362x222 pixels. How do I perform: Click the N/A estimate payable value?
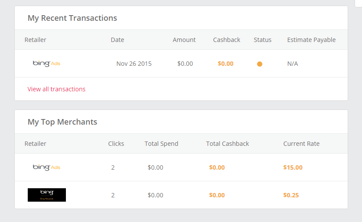pyautogui.click(x=293, y=64)
